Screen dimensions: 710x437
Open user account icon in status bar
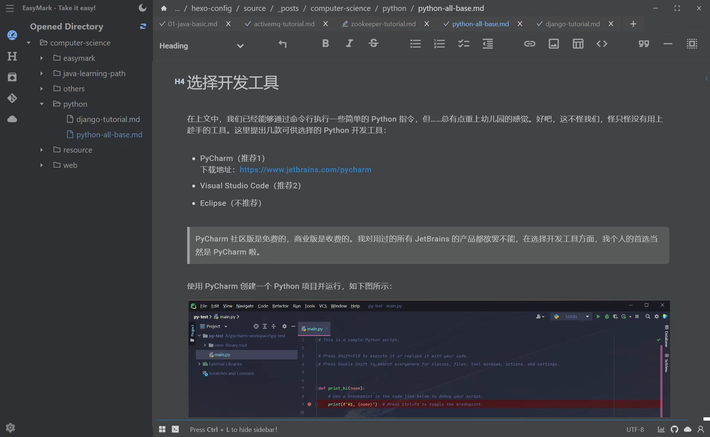pos(701,429)
